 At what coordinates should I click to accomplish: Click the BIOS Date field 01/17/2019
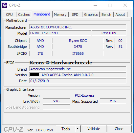(78, 81)
